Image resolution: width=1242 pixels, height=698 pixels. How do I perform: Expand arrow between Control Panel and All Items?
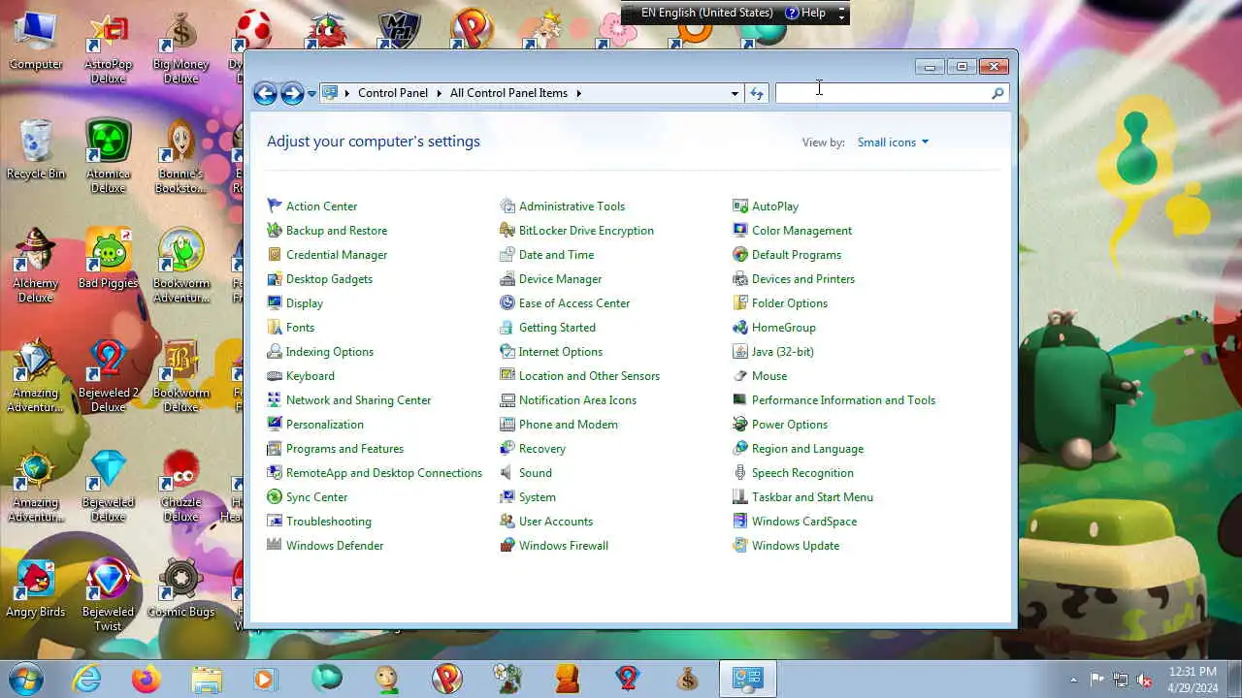point(439,93)
